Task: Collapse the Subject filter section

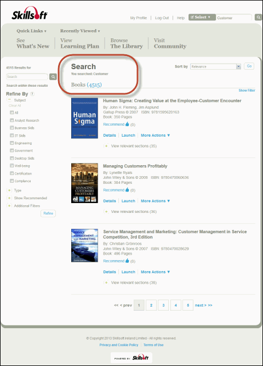Action: coord(9,100)
